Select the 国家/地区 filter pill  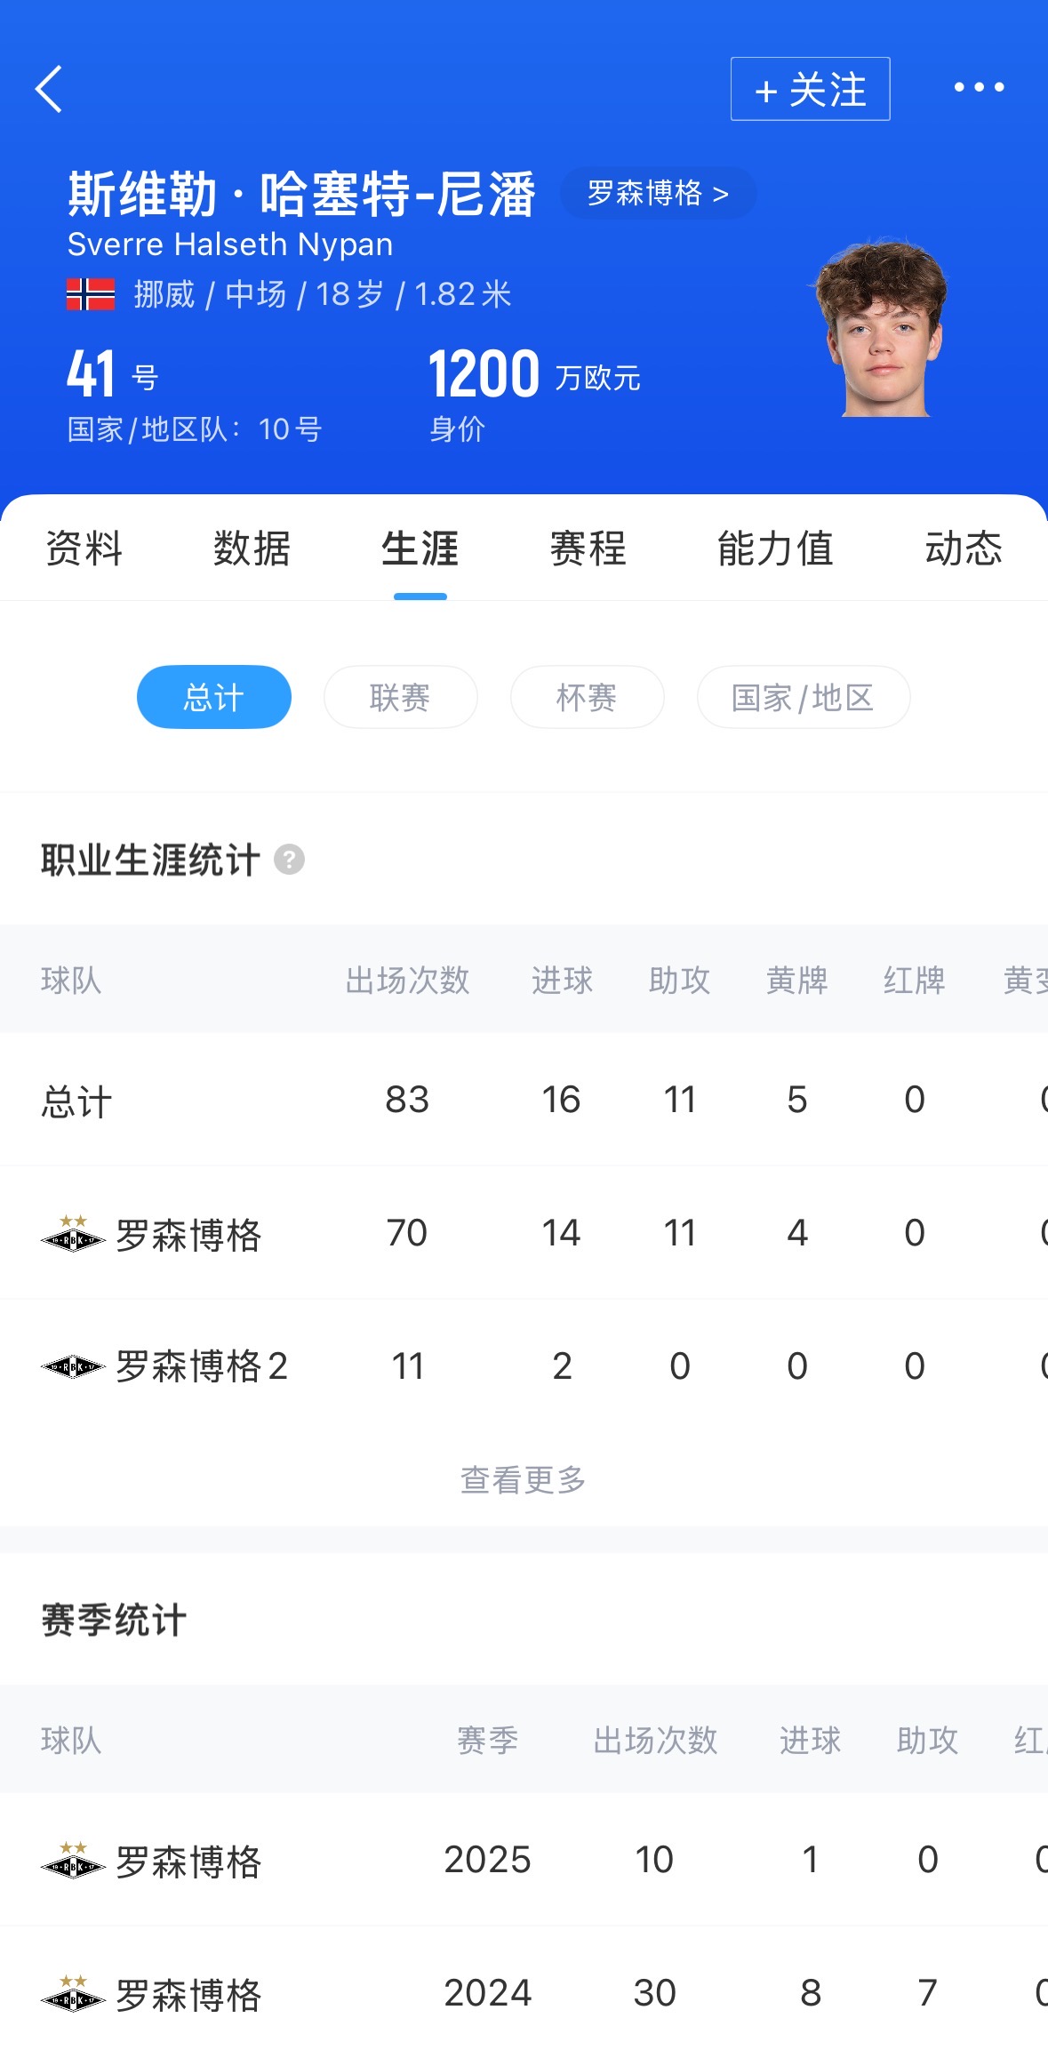[x=803, y=697]
